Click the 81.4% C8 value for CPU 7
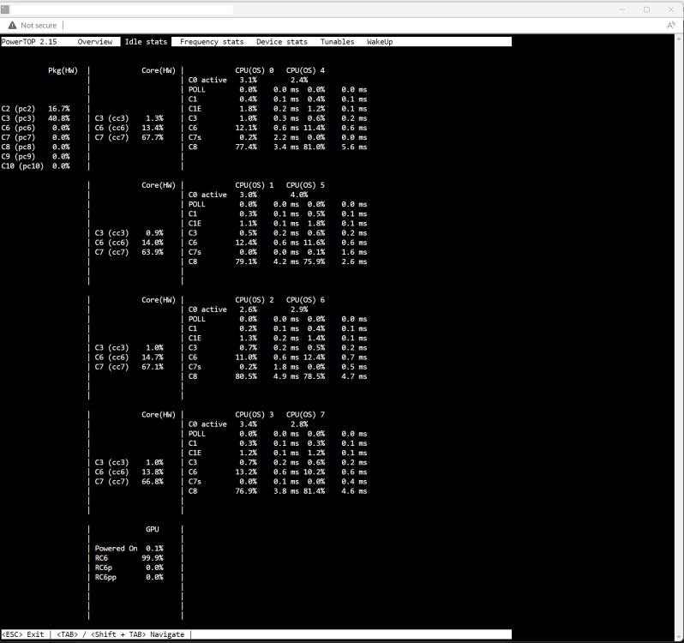Image resolution: width=684 pixels, height=643 pixels. [314, 491]
